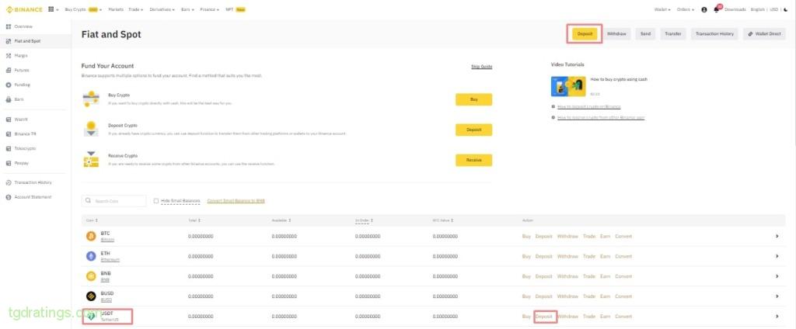Click the ETH coin icon
This screenshot has width=796, height=329.
click(x=91, y=256)
